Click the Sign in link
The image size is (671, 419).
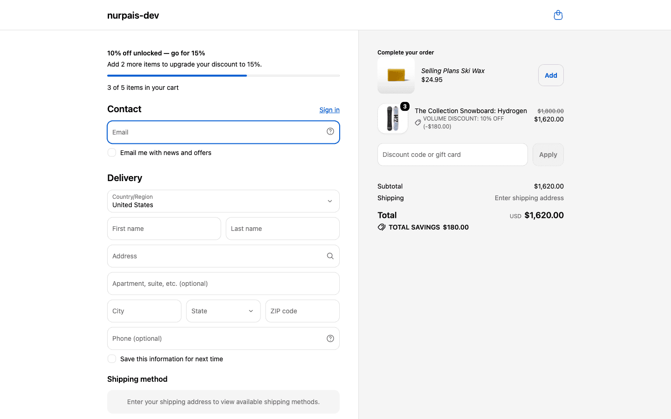[329, 110]
